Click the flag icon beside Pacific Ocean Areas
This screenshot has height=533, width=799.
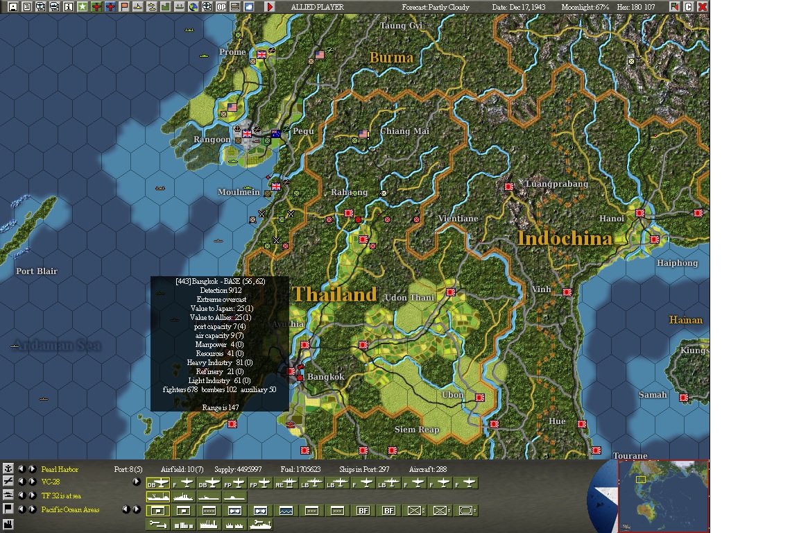[8, 509]
